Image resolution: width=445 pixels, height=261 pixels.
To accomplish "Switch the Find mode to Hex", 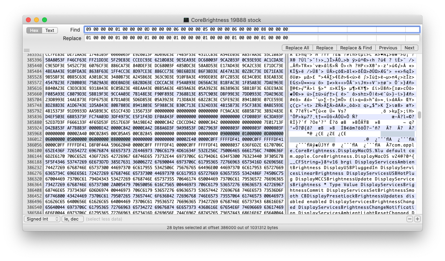I will [34, 30].
